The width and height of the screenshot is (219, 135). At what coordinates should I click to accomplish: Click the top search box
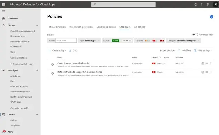(123, 4)
